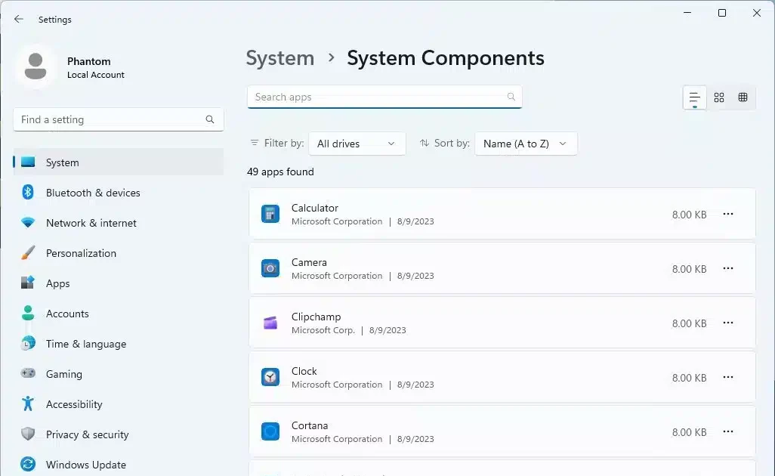Click the Clipchamp app icon
Image resolution: width=775 pixels, height=476 pixels.
[x=270, y=323]
